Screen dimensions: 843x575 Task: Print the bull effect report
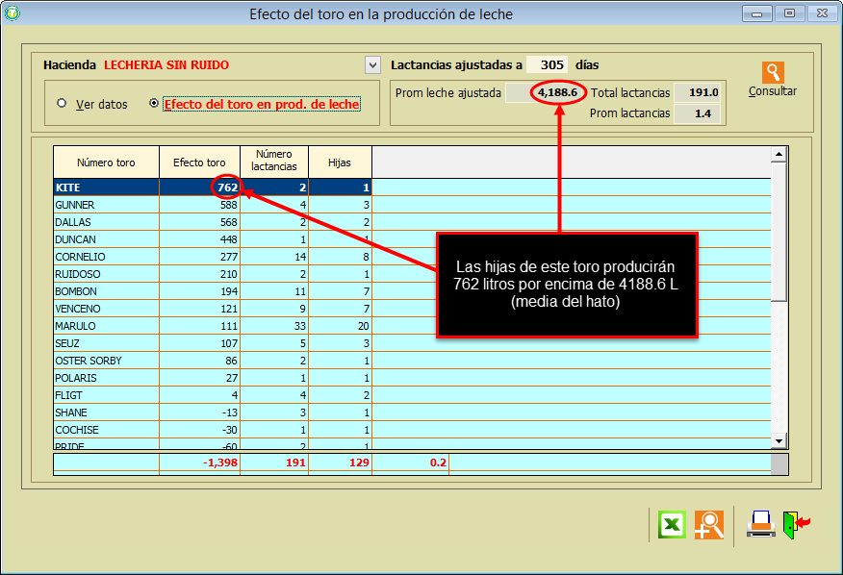point(760,525)
